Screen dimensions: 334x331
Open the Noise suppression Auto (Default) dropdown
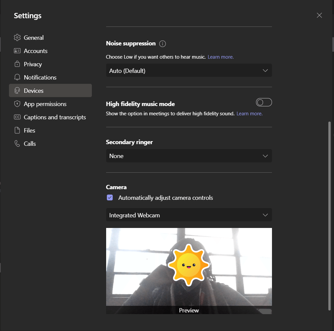click(189, 71)
